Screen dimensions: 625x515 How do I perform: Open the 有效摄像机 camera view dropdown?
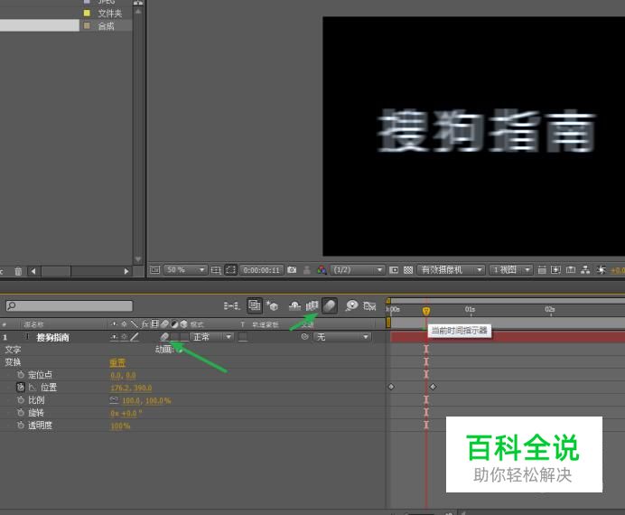coord(451,270)
